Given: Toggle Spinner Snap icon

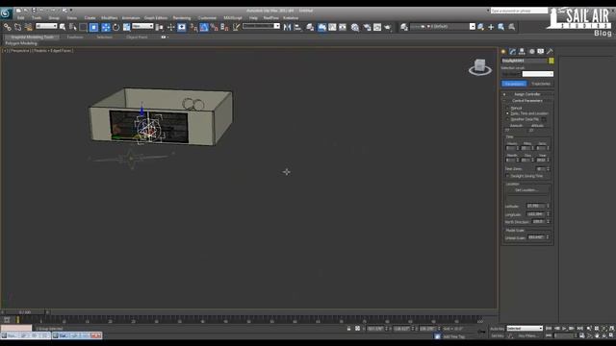Looking at the screenshot, I should click(224, 27).
